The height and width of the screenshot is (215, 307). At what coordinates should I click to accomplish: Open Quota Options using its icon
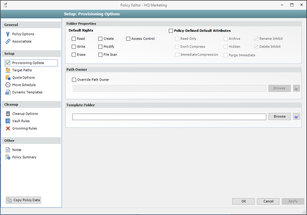pyautogui.click(x=8, y=77)
